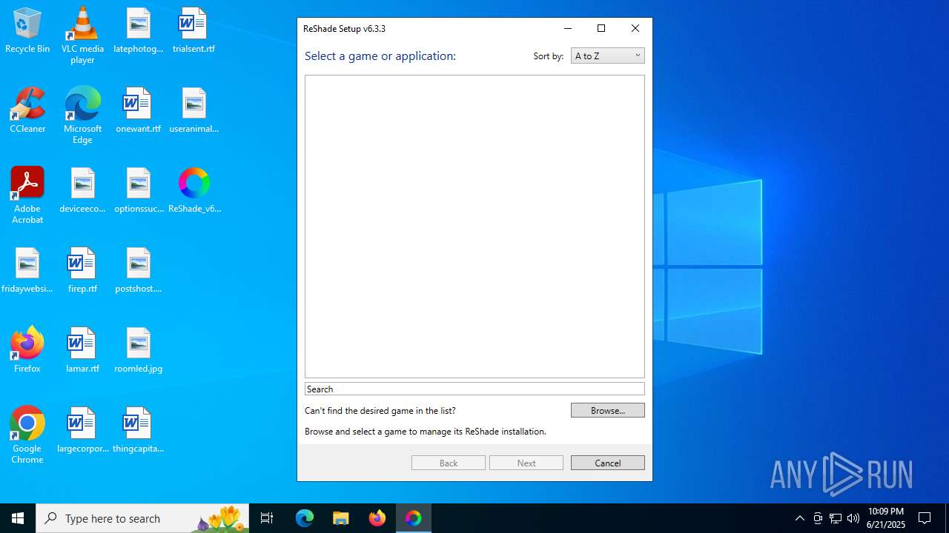Image resolution: width=949 pixels, height=533 pixels.
Task: Open Task View from the taskbar
Action: [x=267, y=518]
